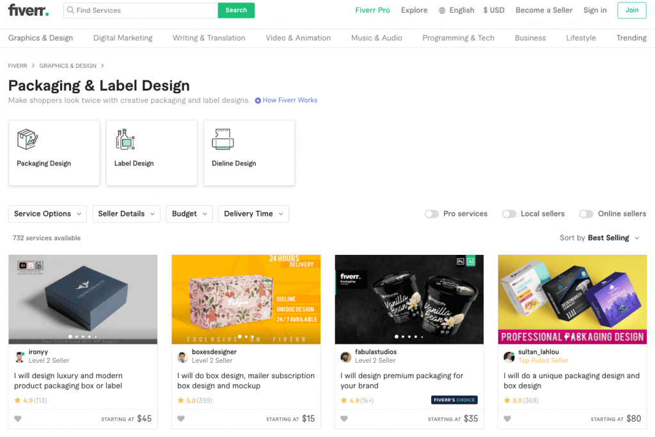Open the Sort by Best Selling dropdown
Image resolution: width=655 pixels, height=437 pixels.
(599, 238)
